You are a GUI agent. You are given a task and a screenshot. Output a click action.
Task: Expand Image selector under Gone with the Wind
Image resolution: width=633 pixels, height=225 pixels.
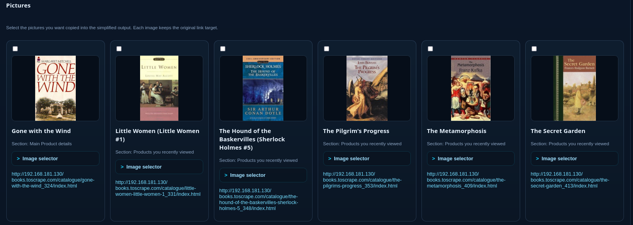(55, 159)
